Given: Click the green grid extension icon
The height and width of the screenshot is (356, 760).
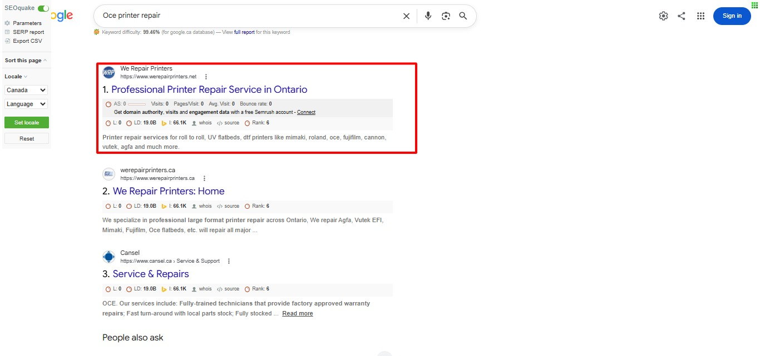Looking at the screenshot, I should [x=754, y=4].
